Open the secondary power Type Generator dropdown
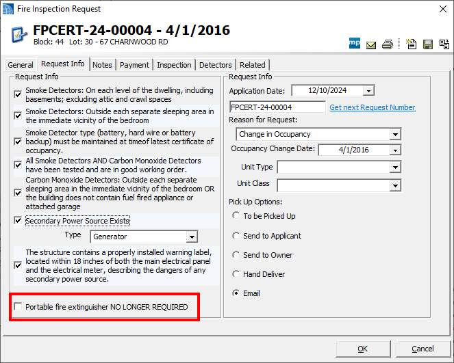This screenshot has width=454, height=363. [192, 237]
